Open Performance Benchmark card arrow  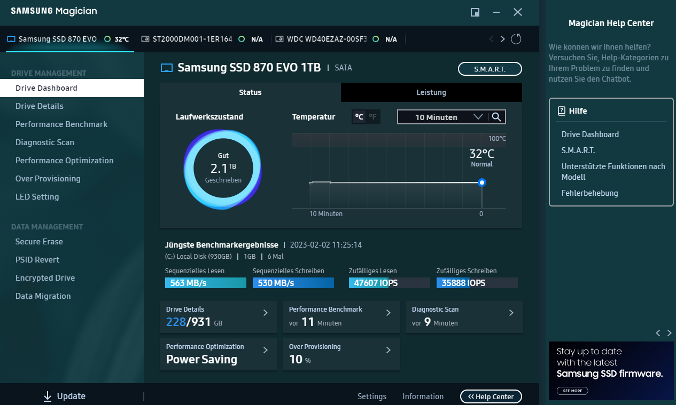tap(388, 313)
